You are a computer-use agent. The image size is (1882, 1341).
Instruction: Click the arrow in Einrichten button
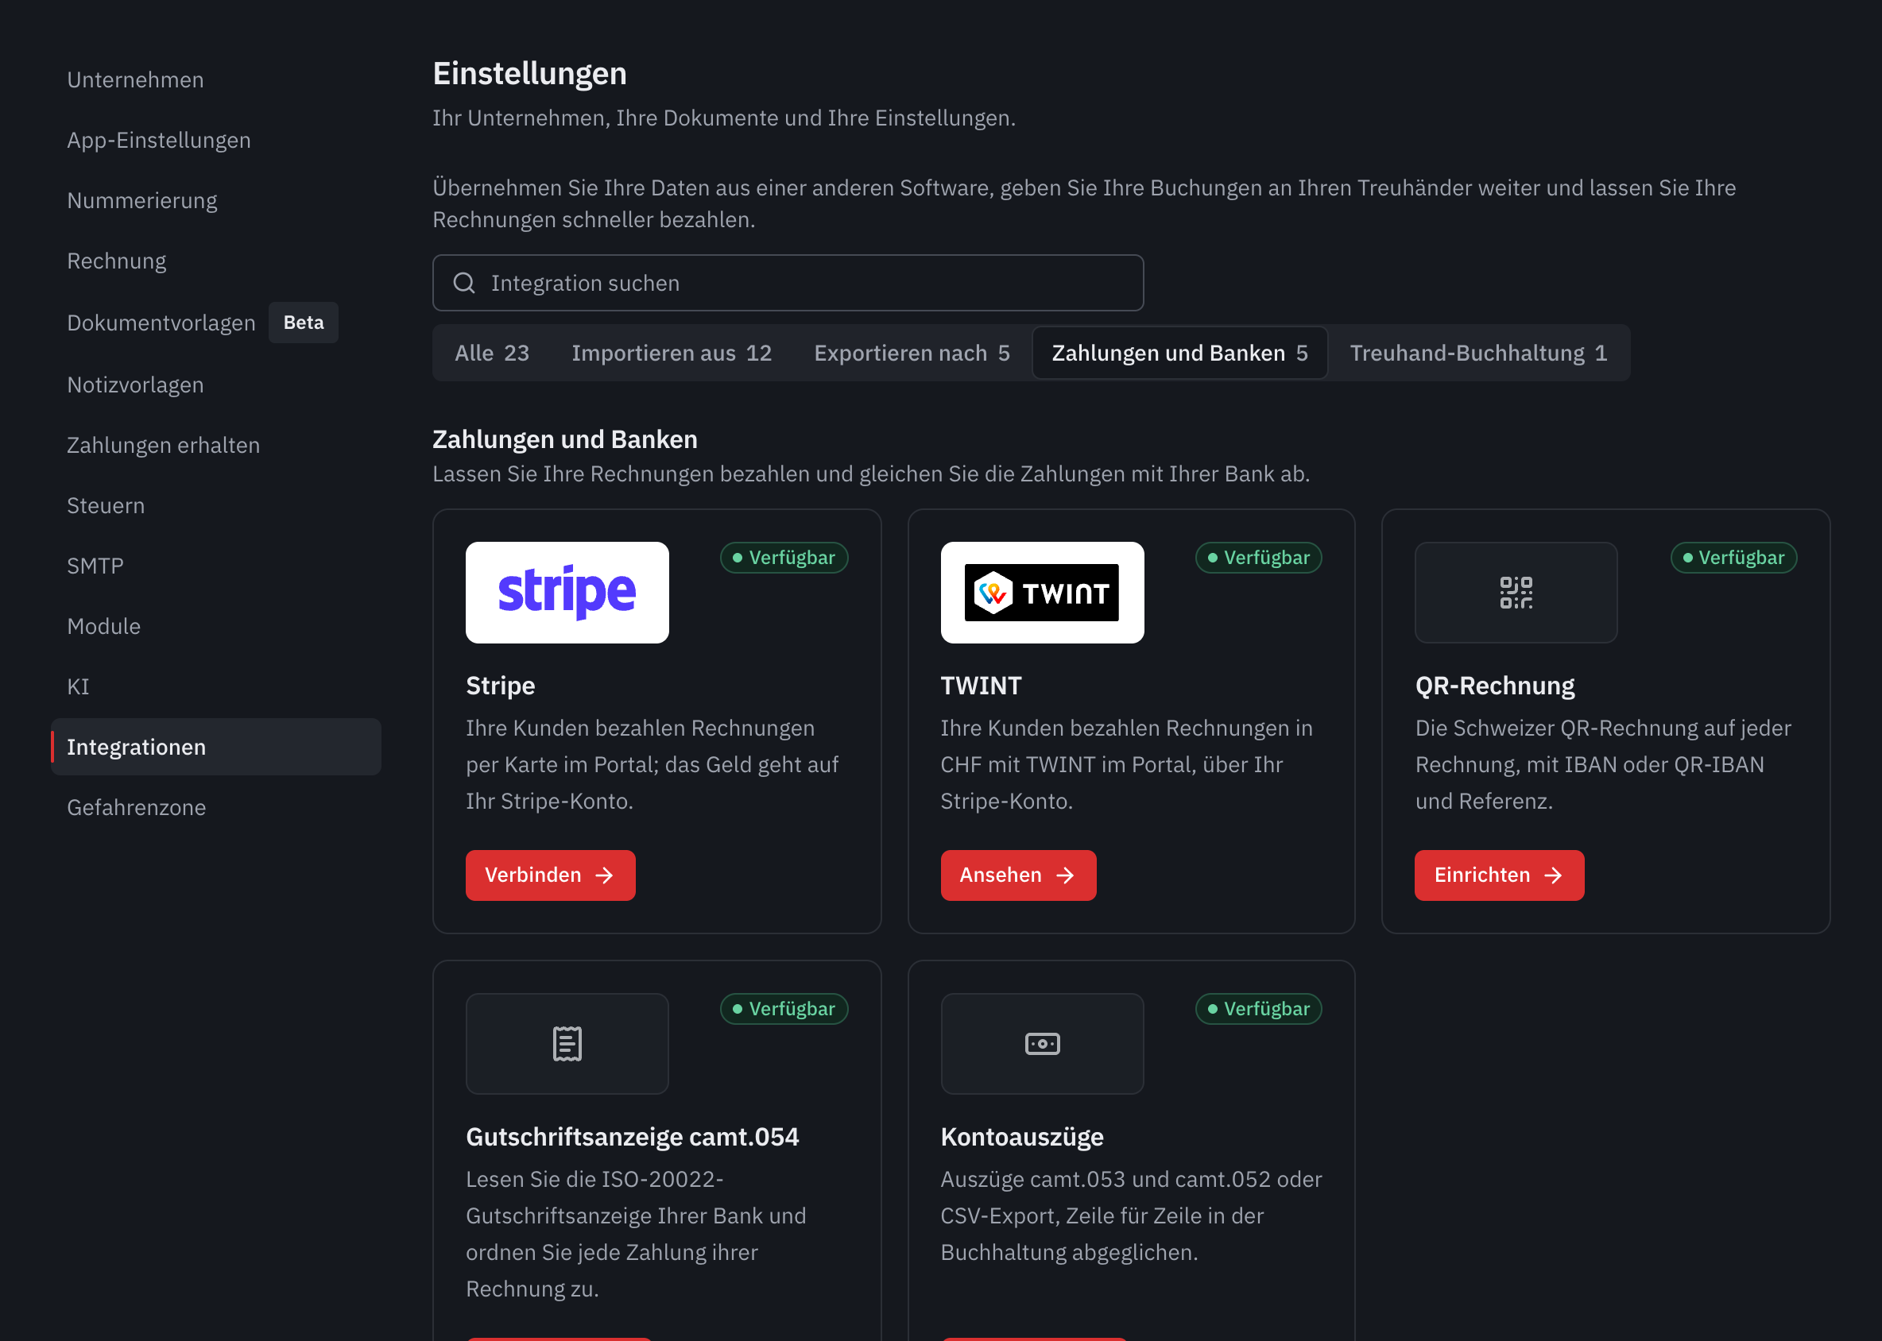click(x=1553, y=875)
